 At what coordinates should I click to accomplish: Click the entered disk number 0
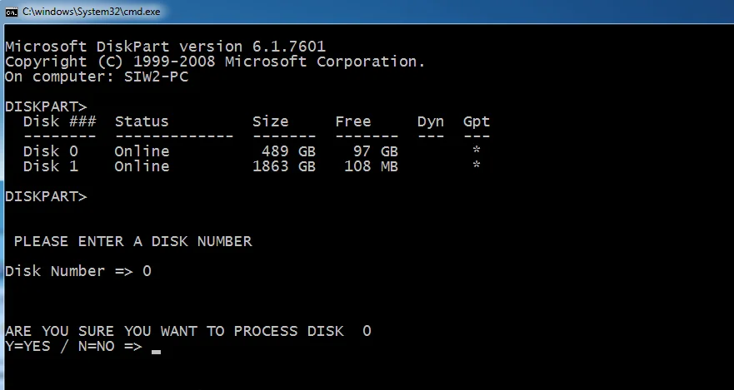[147, 271]
